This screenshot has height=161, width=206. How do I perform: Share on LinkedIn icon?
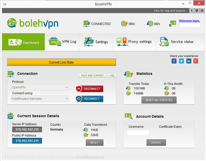(x=189, y=61)
